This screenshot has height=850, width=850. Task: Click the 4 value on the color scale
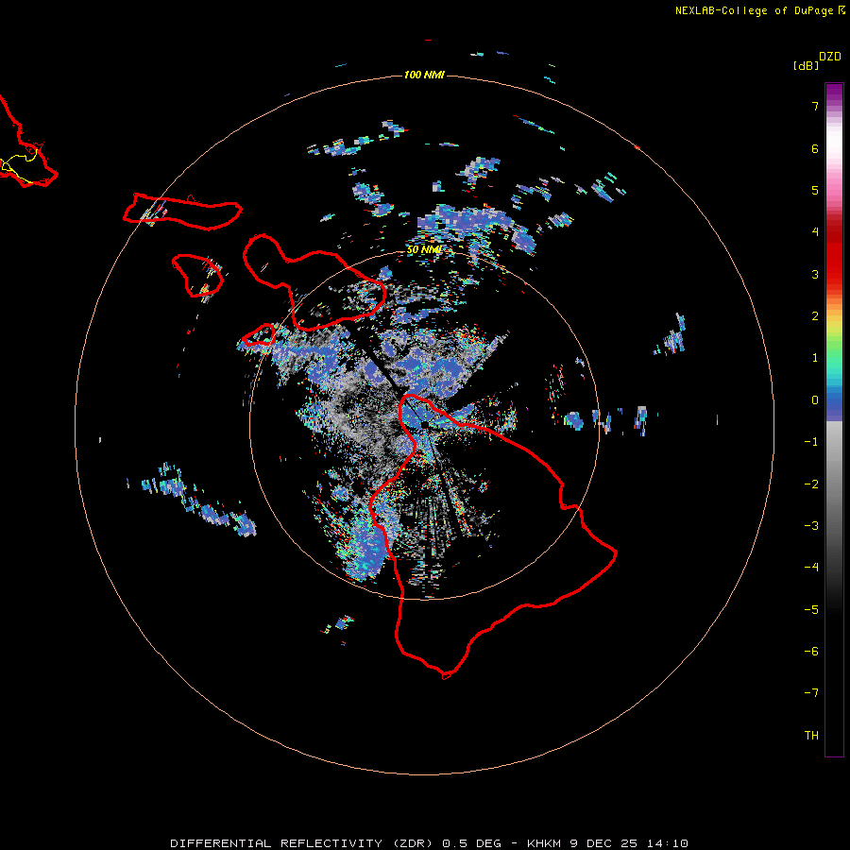pos(815,232)
